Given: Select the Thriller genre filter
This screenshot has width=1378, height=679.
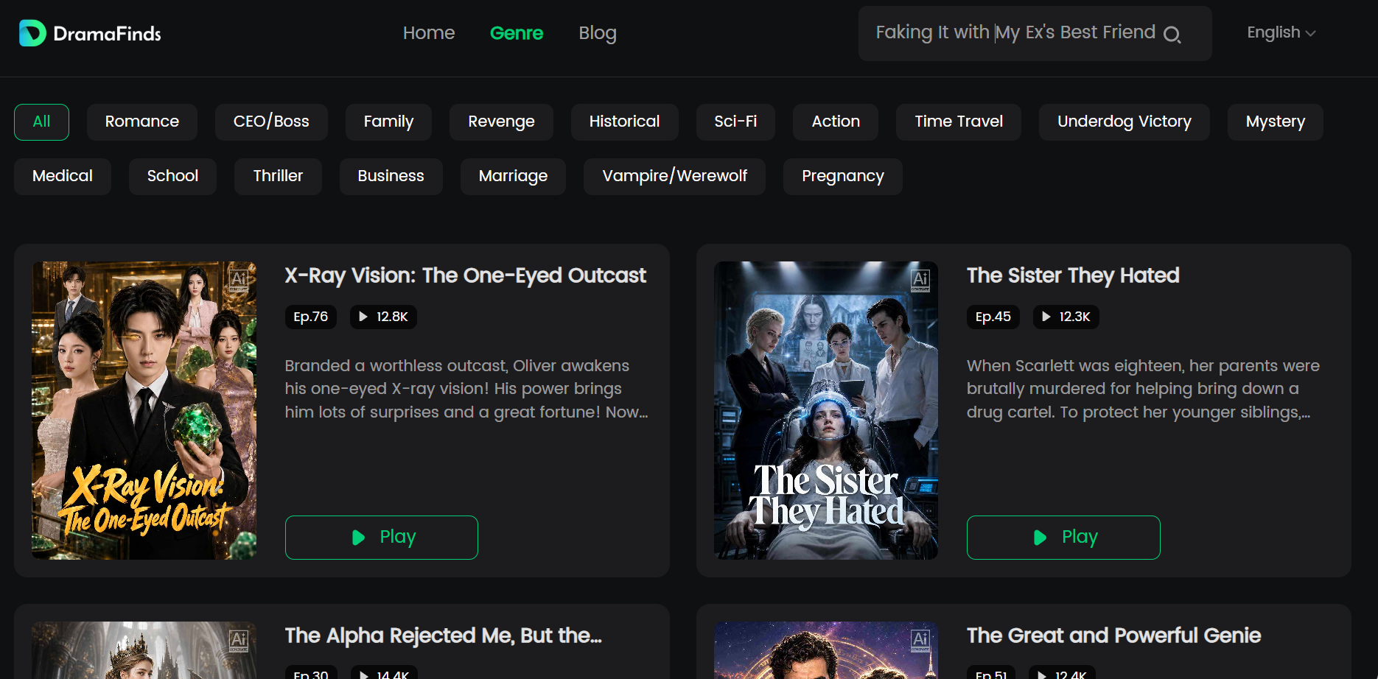Looking at the screenshot, I should (278, 177).
